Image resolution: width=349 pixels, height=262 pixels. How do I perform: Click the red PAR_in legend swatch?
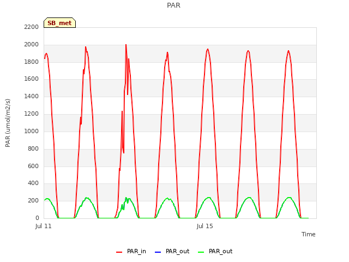(x=119, y=252)
